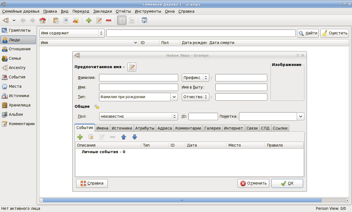This screenshot has height=212, width=352.
Task: Expand recent family trees dropdown arrow
Action: pos(14,20)
